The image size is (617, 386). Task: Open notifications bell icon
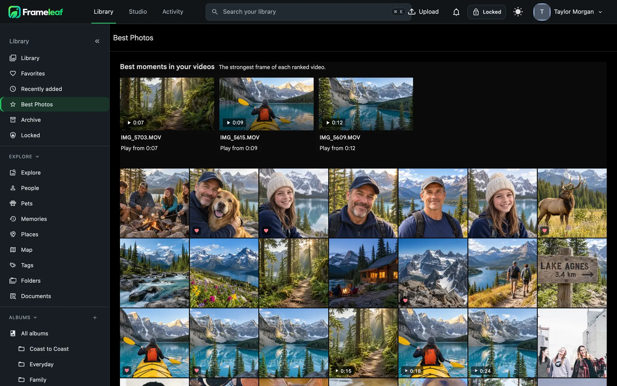456,12
